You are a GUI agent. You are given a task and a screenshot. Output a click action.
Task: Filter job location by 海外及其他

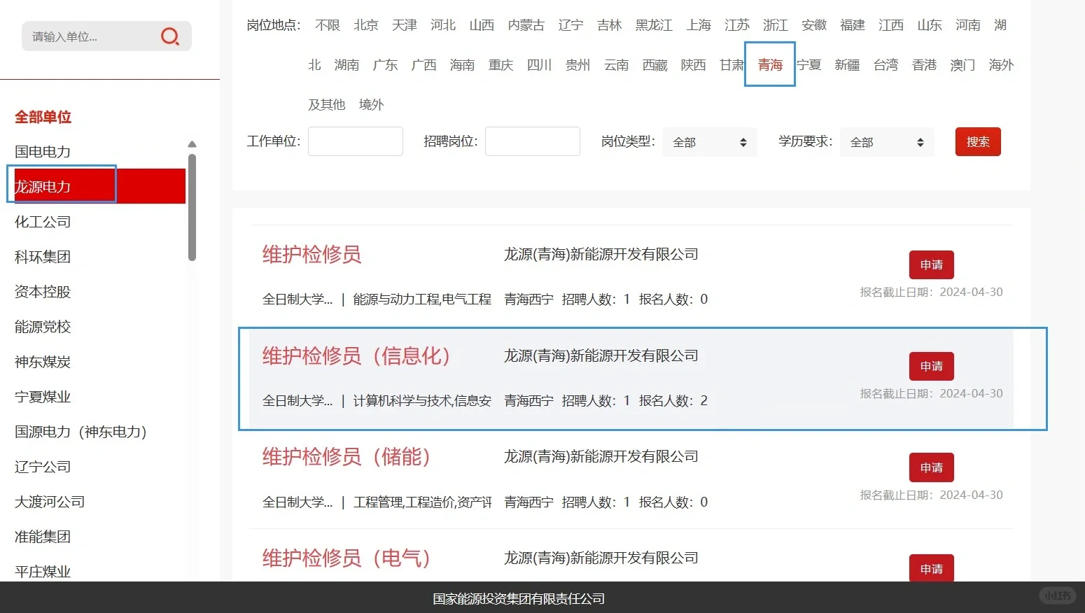point(1002,65)
